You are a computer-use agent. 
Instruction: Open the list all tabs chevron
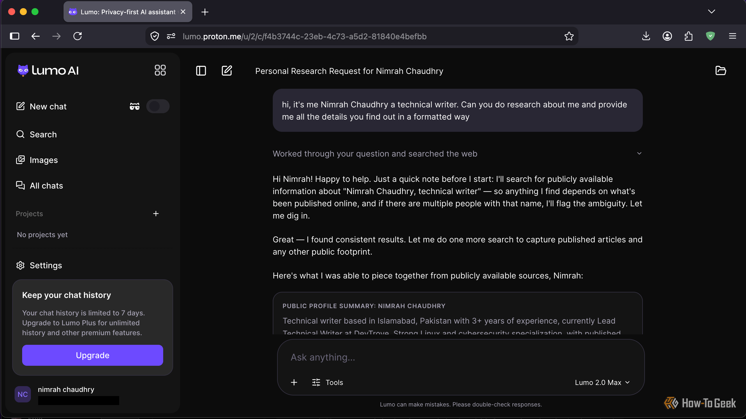tap(712, 12)
